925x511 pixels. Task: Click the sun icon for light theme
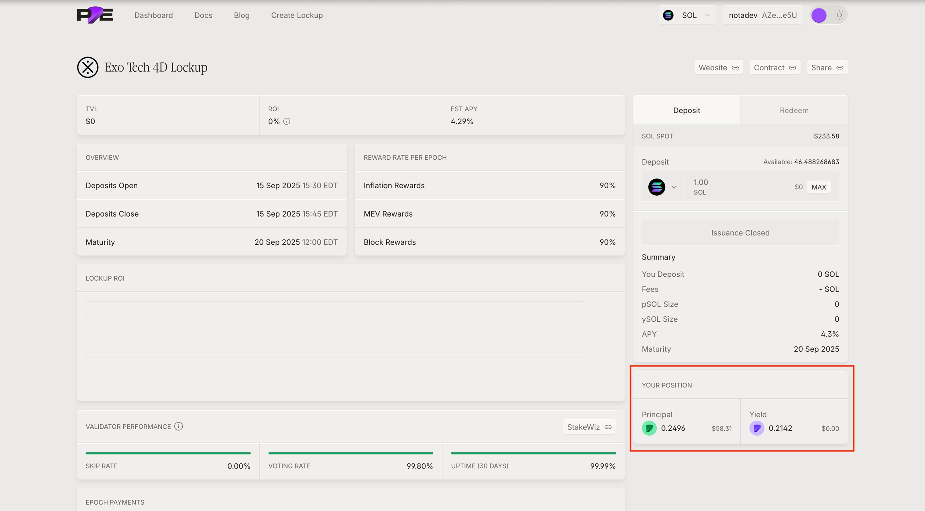[839, 15]
